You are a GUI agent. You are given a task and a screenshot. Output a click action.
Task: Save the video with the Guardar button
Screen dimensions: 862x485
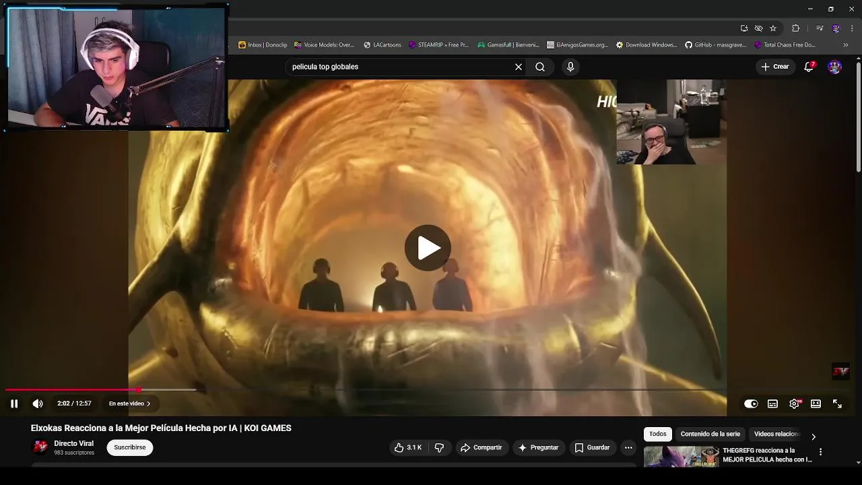592,447
